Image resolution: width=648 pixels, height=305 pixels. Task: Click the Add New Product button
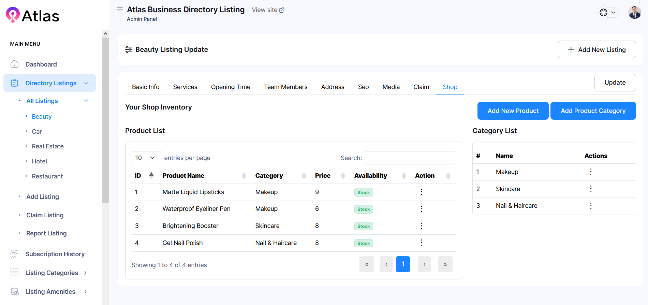(513, 111)
